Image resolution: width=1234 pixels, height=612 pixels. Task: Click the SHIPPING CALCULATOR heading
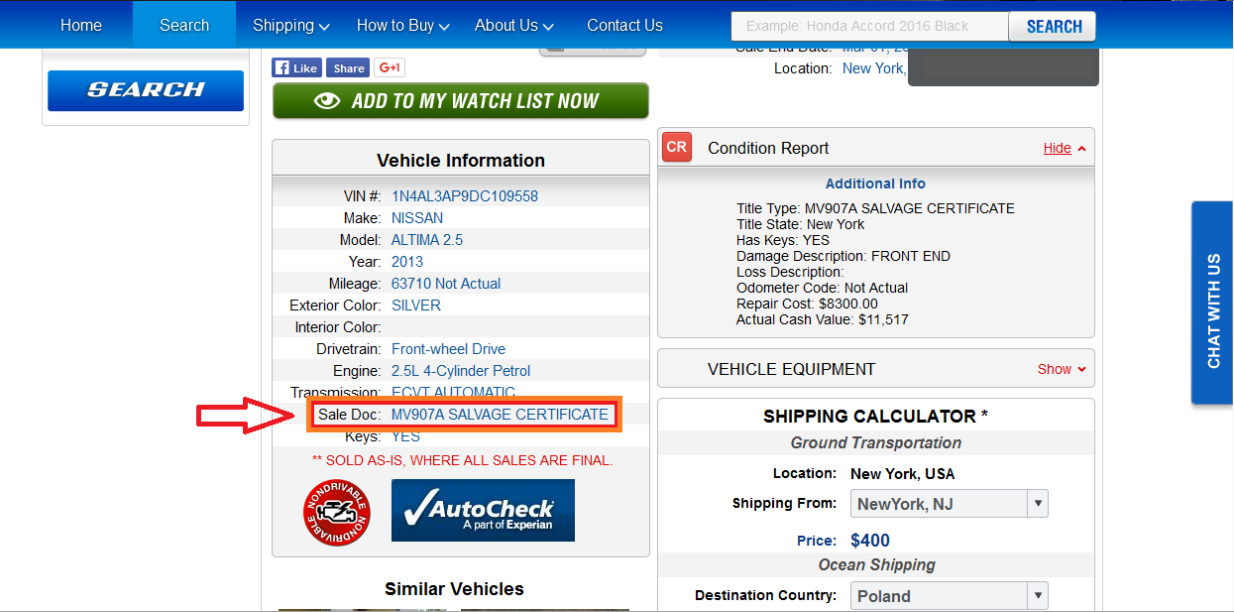coord(876,417)
